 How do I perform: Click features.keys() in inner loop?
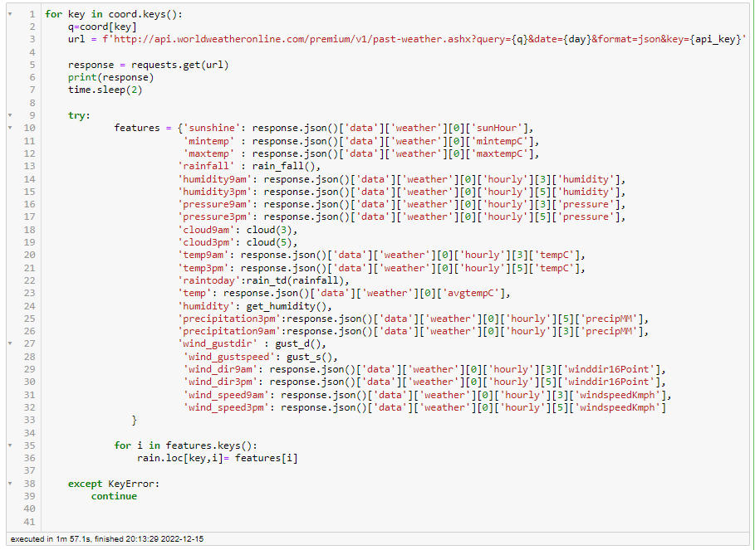coord(209,445)
